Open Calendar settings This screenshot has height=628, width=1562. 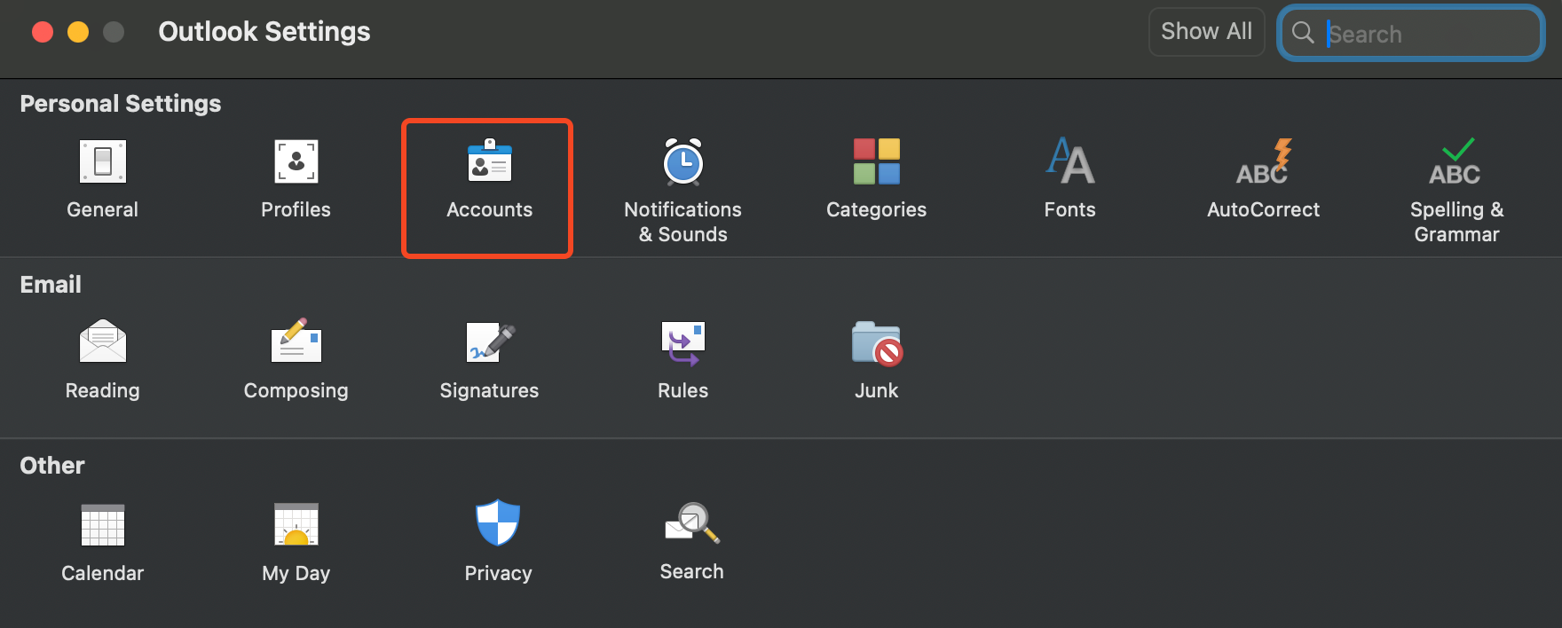click(x=103, y=542)
